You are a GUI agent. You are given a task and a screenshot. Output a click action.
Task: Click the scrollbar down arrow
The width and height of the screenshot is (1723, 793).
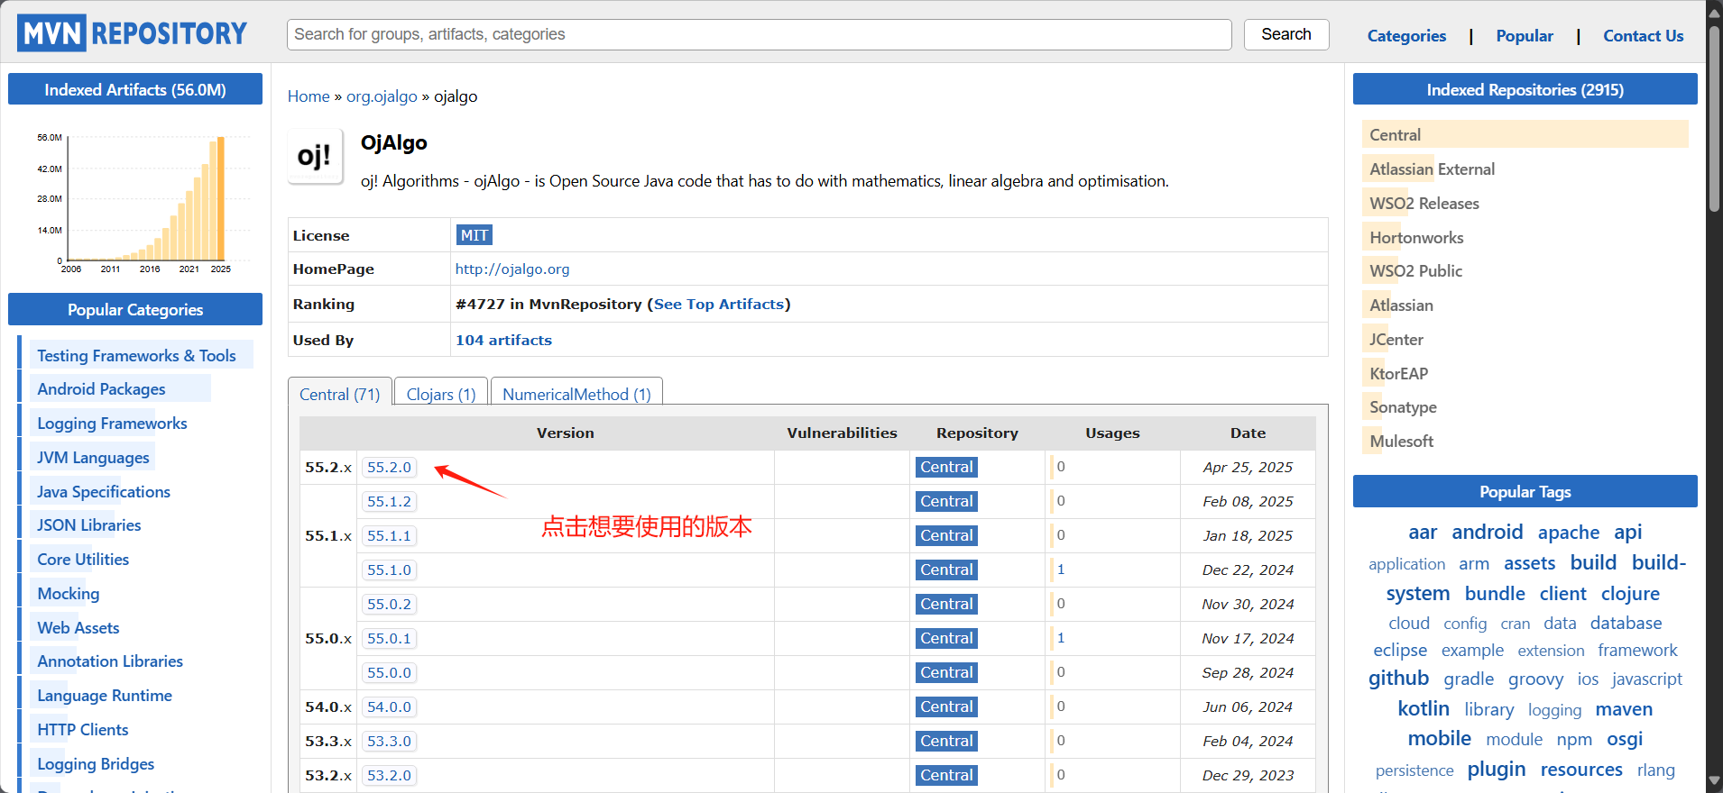(1714, 780)
